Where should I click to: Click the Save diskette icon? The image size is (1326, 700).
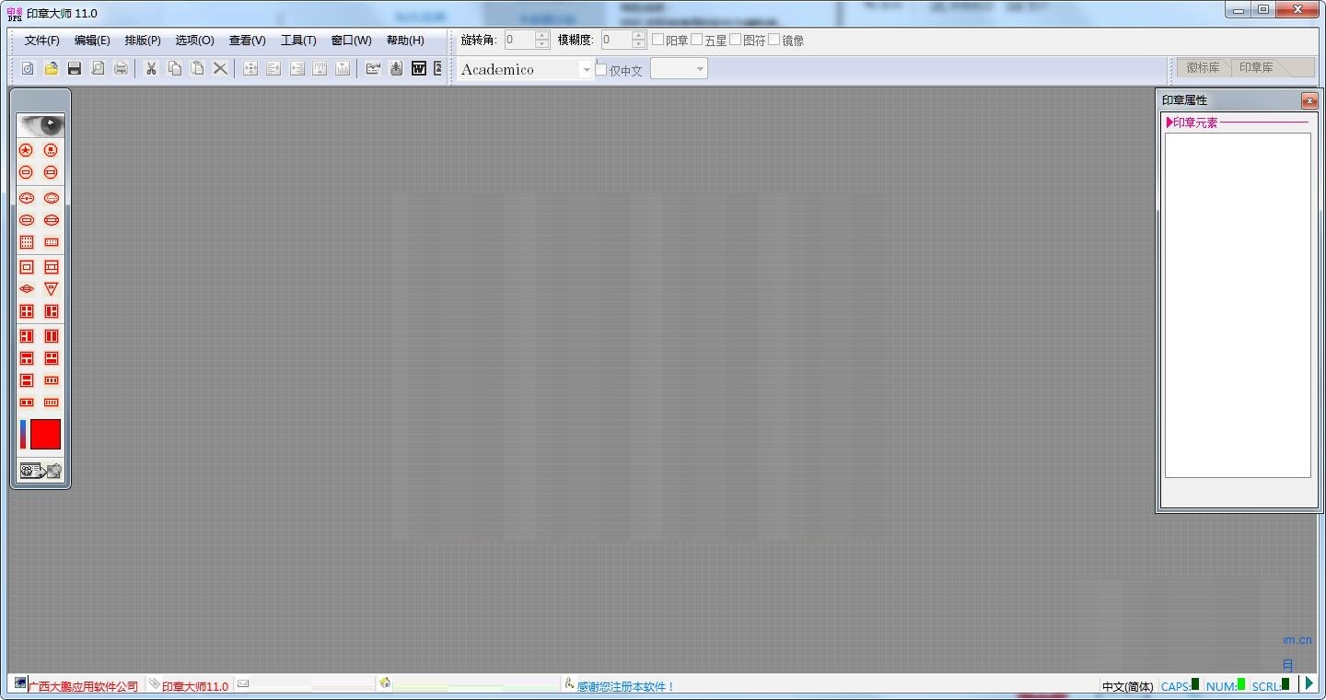(x=74, y=68)
